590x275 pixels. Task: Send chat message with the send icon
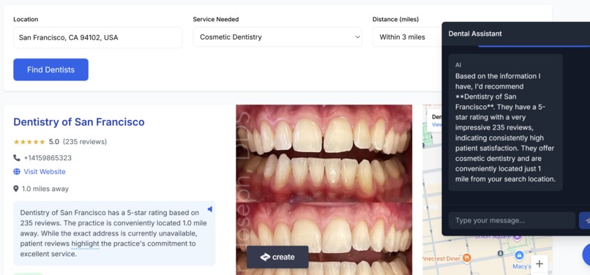(584, 220)
